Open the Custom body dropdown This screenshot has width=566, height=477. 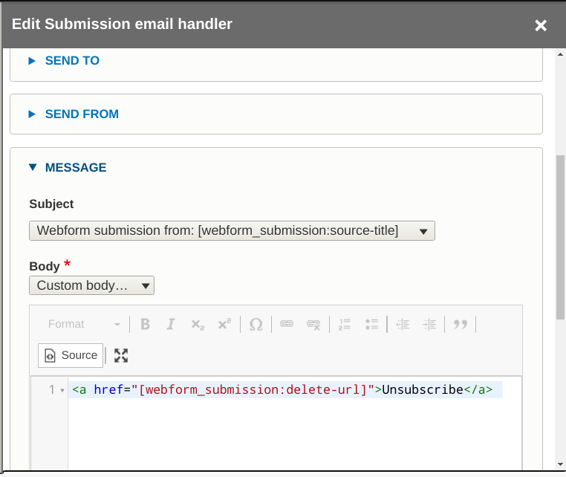coord(91,285)
